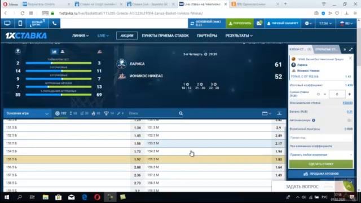Click the phone callback icon in top bar
This screenshot has width=361, height=203.
click(54, 23)
